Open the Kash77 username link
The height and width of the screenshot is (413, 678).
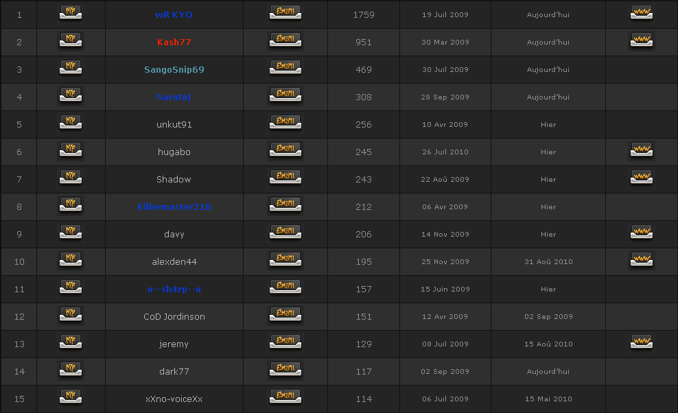[174, 42]
